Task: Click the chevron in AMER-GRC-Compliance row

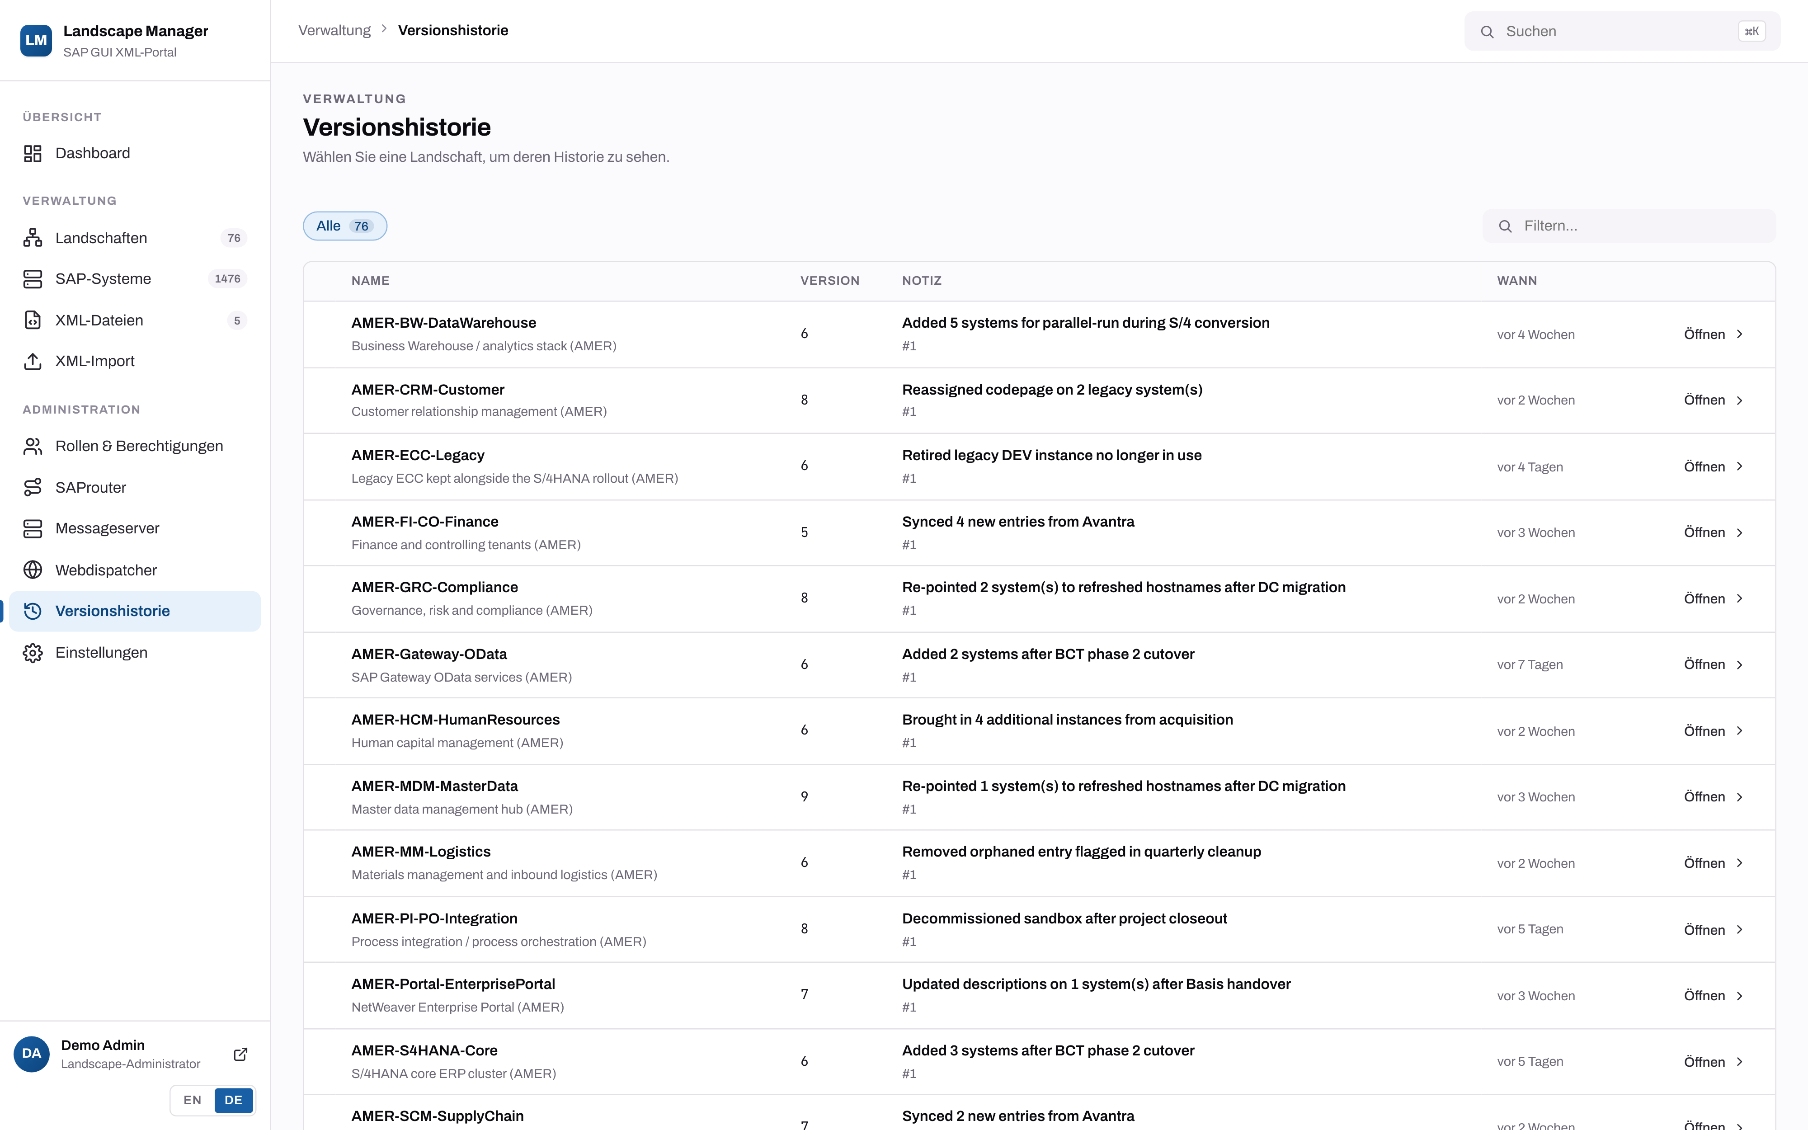Action: [1739, 598]
